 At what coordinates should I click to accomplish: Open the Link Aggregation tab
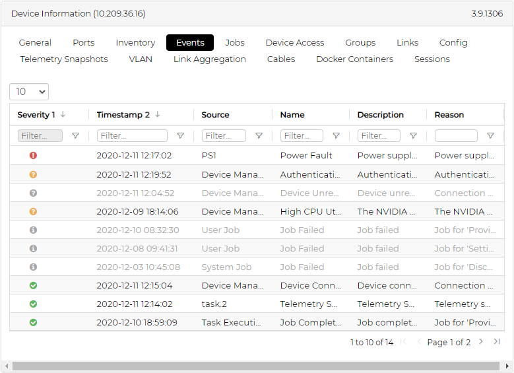point(210,59)
